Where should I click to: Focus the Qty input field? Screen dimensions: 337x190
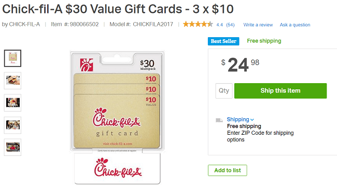[x=224, y=91]
